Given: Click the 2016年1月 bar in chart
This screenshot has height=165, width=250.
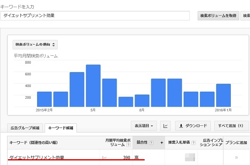Looking at the screenshot, I should pos(223,95).
